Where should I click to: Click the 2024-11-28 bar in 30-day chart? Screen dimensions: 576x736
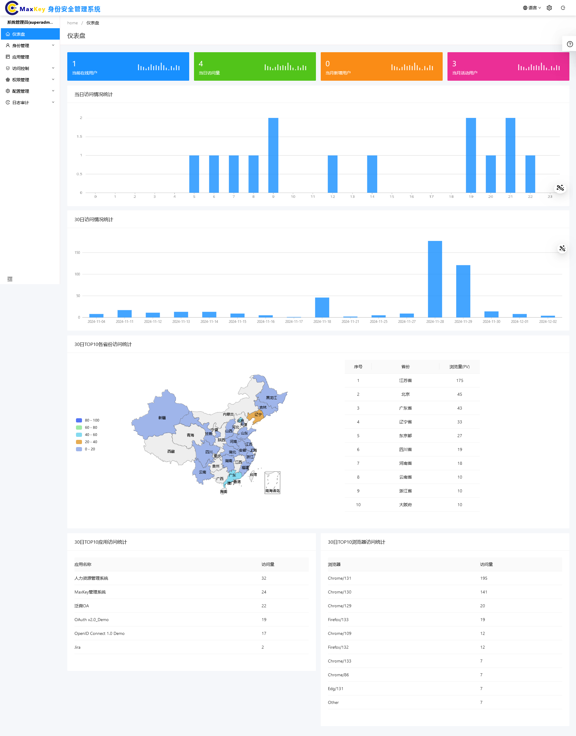coord(435,279)
